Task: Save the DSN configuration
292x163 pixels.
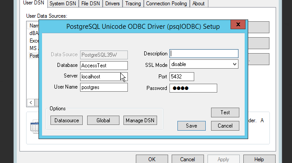Action: [x=192, y=126]
